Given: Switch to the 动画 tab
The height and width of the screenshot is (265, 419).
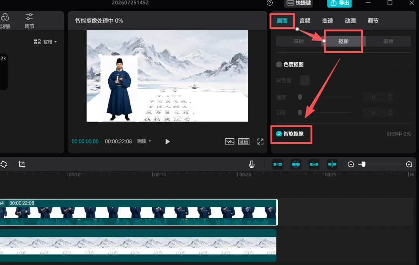Looking at the screenshot, I should tap(350, 21).
